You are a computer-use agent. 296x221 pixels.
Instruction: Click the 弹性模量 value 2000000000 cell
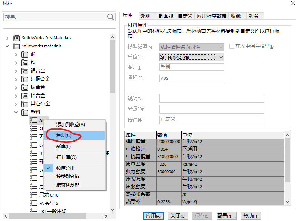(169, 142)
